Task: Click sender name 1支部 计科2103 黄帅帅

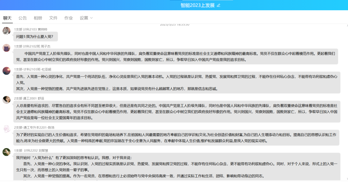Action: [31, 29]
